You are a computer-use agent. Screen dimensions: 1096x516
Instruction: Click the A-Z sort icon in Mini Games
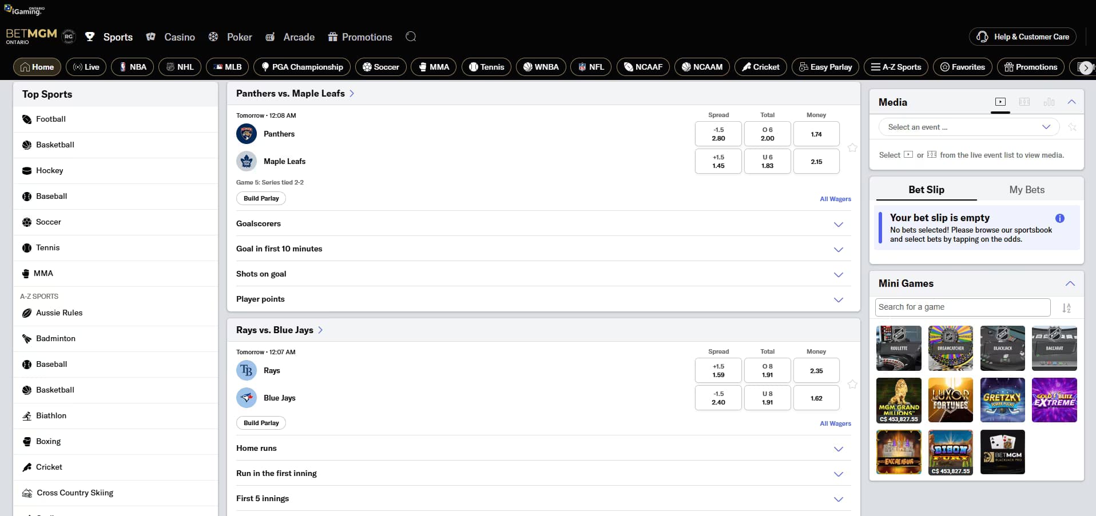[1067, 307]
